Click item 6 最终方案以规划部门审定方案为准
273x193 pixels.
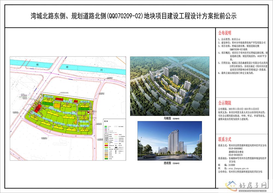point(236,73)
